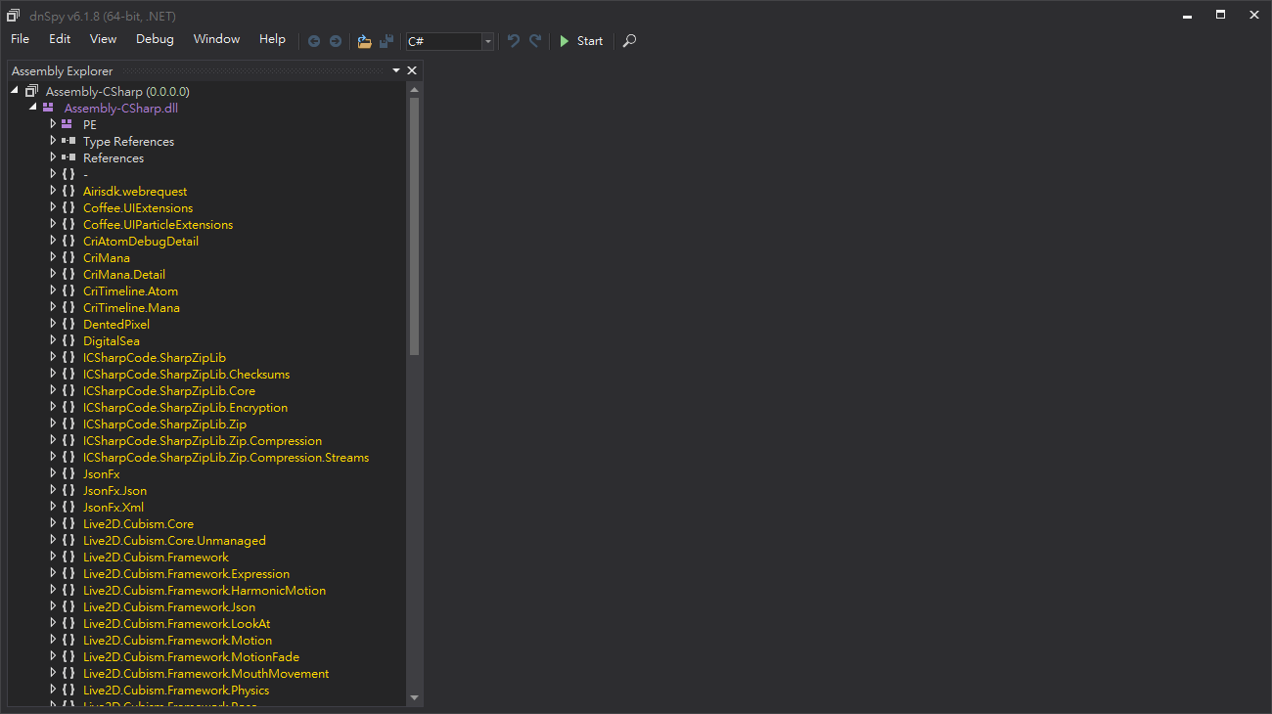Image resolution: width=1272 pixels, height=714 pixels.
Task: Click the namespace braces icon beside DentedPixel
Action: [x=68, y=324]
